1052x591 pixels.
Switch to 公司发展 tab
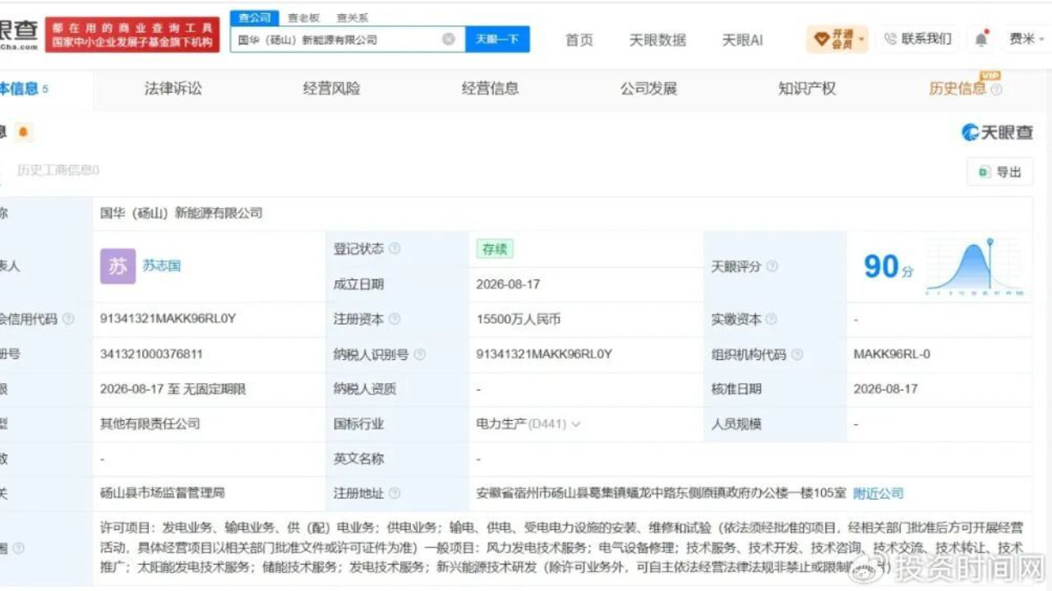pos(648,89)
